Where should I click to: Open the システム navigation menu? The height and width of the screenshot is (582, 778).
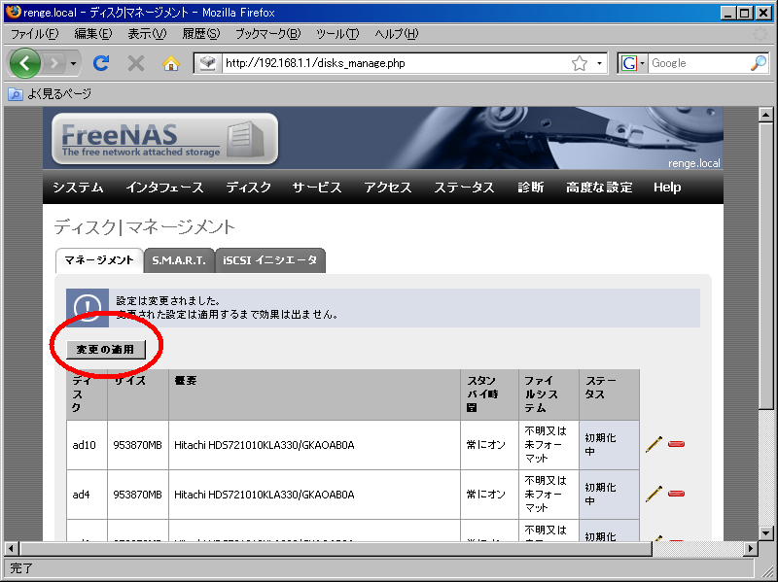click(79, 188)
